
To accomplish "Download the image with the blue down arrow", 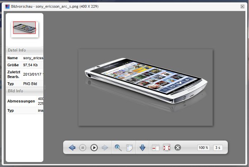I will (142, 148).
